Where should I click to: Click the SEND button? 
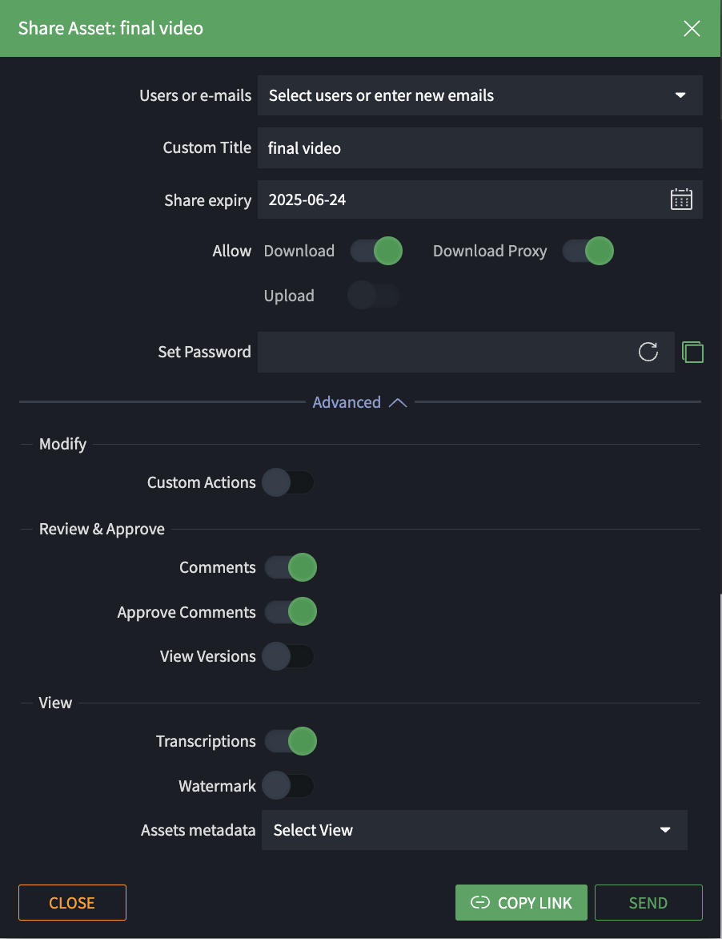pyautogui.click(x=648, y=902)
